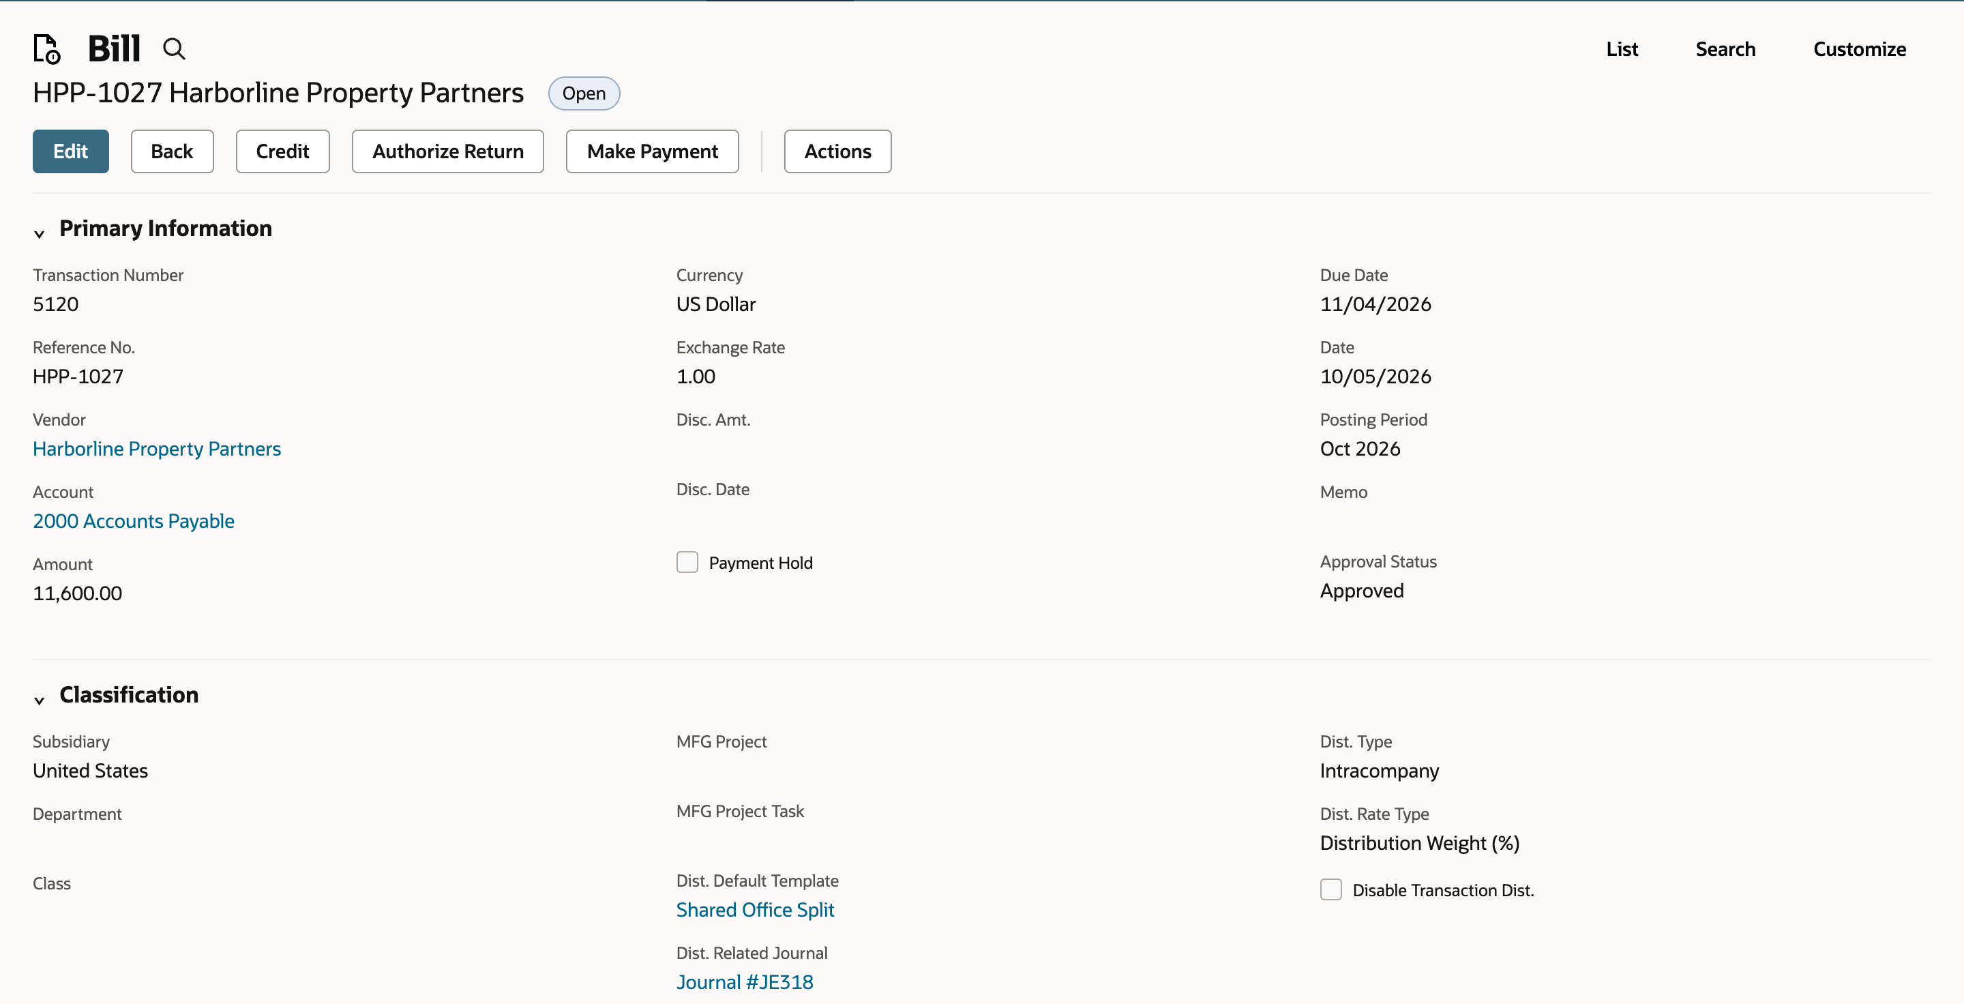
Task: Open the List menu item
Action: click(1622, 49)
